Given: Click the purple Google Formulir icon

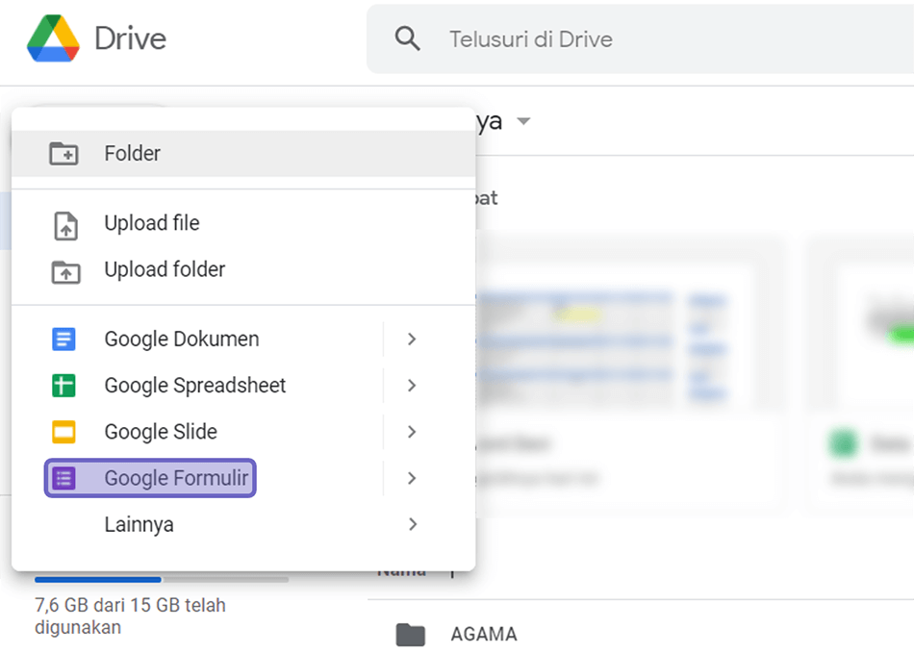Looking at the screenshot, I should pos(63,479).
